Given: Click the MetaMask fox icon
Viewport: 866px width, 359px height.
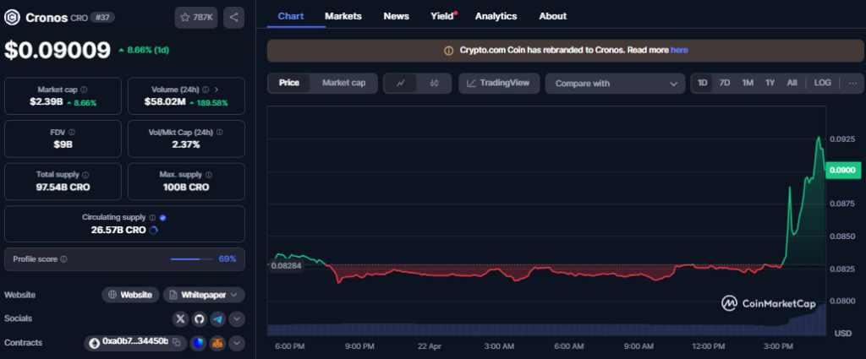Looking at the screenshot, I should point(218,343).
